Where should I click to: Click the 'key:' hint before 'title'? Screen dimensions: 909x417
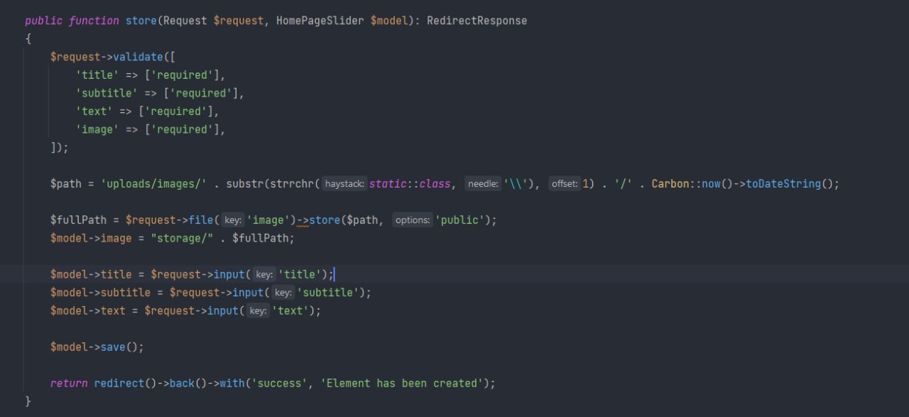pos(265,274)
